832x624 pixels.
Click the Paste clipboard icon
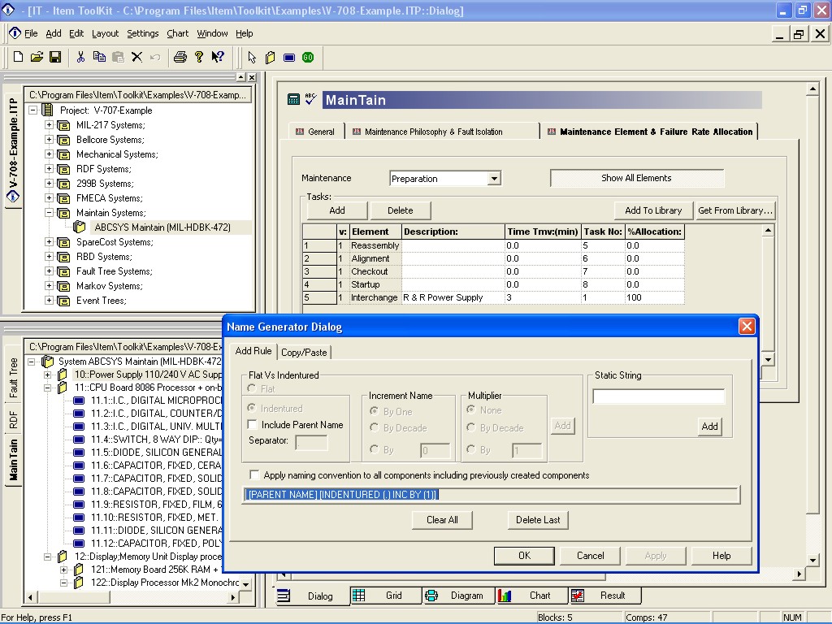[x=119, y=57]
